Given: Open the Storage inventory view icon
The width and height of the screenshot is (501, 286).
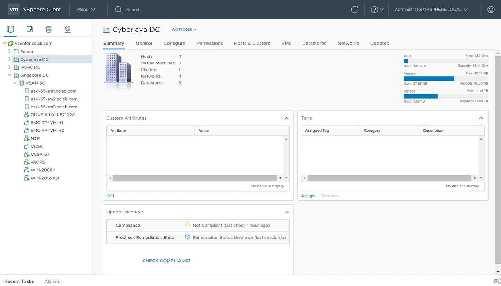Looking at the screenshot, I should pyautogui.click(x=49, y=29).
